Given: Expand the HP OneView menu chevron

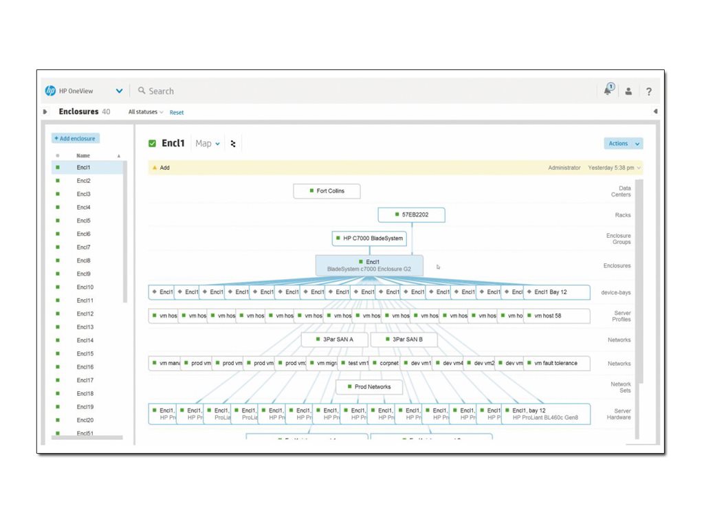Looking at the screenshot, I should (x=118, y=90).
